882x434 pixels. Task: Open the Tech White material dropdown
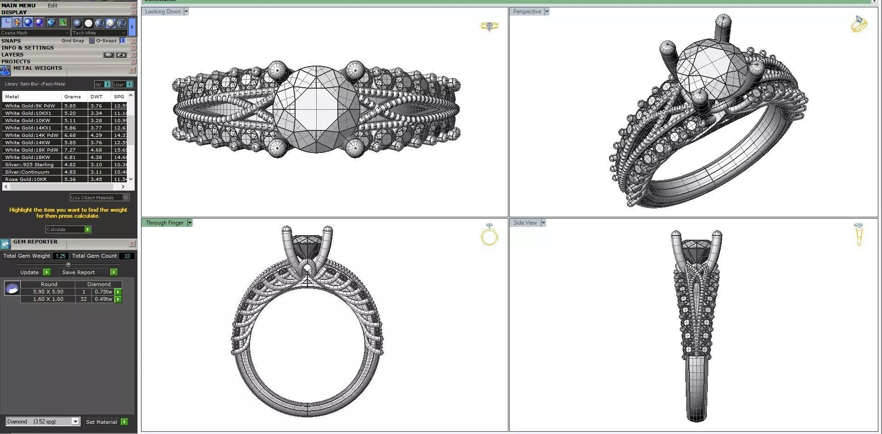click(x=99, y=33)
